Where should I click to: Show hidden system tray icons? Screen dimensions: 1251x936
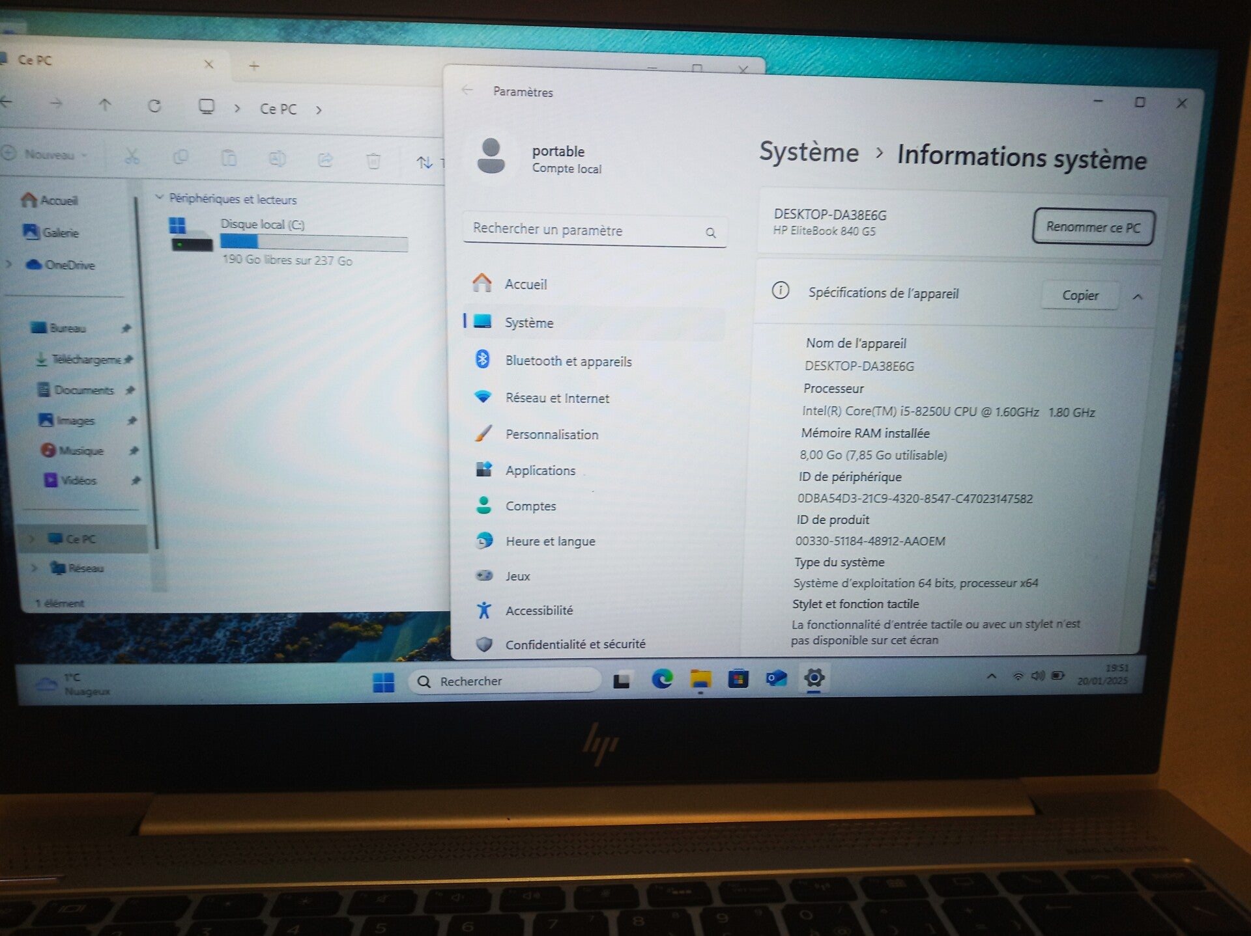(x=991, y=676)
